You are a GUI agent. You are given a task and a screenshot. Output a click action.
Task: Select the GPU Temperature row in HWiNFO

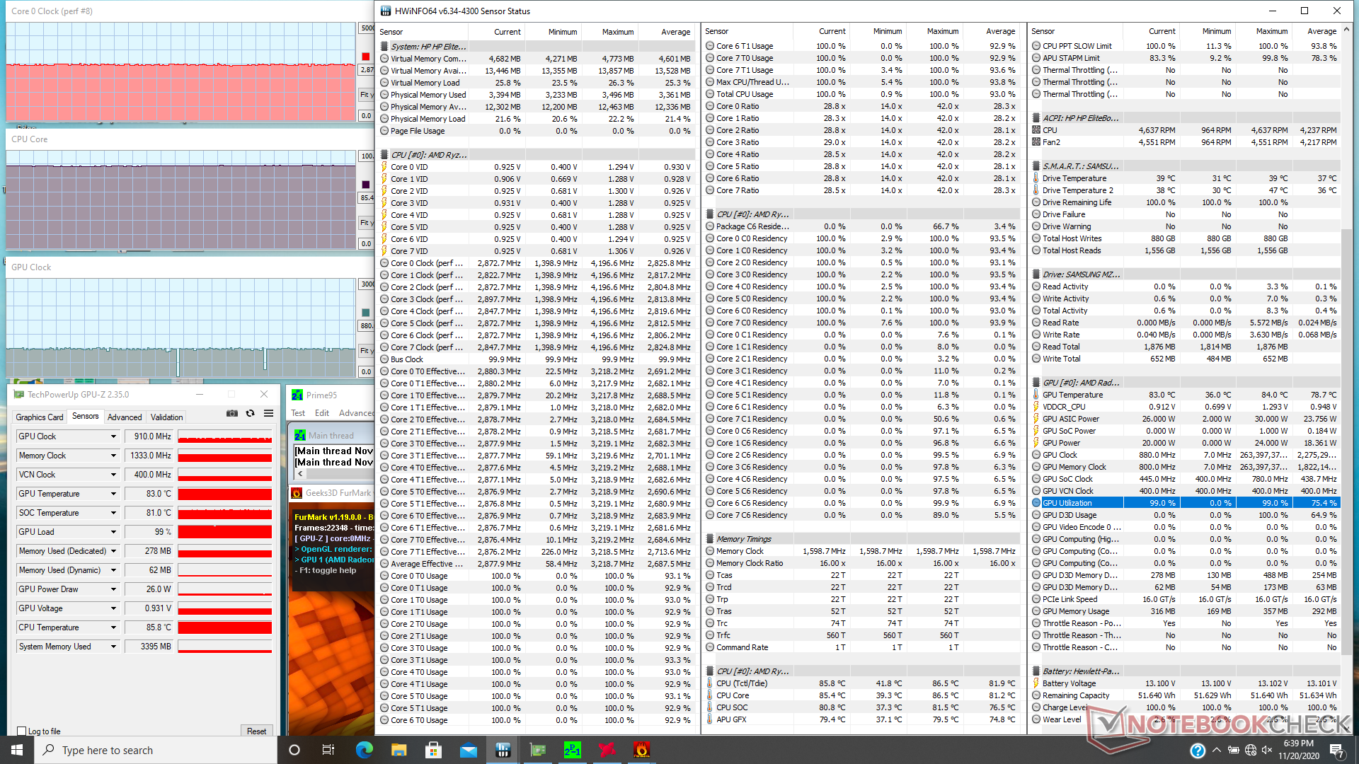(x=1184, y=395)
